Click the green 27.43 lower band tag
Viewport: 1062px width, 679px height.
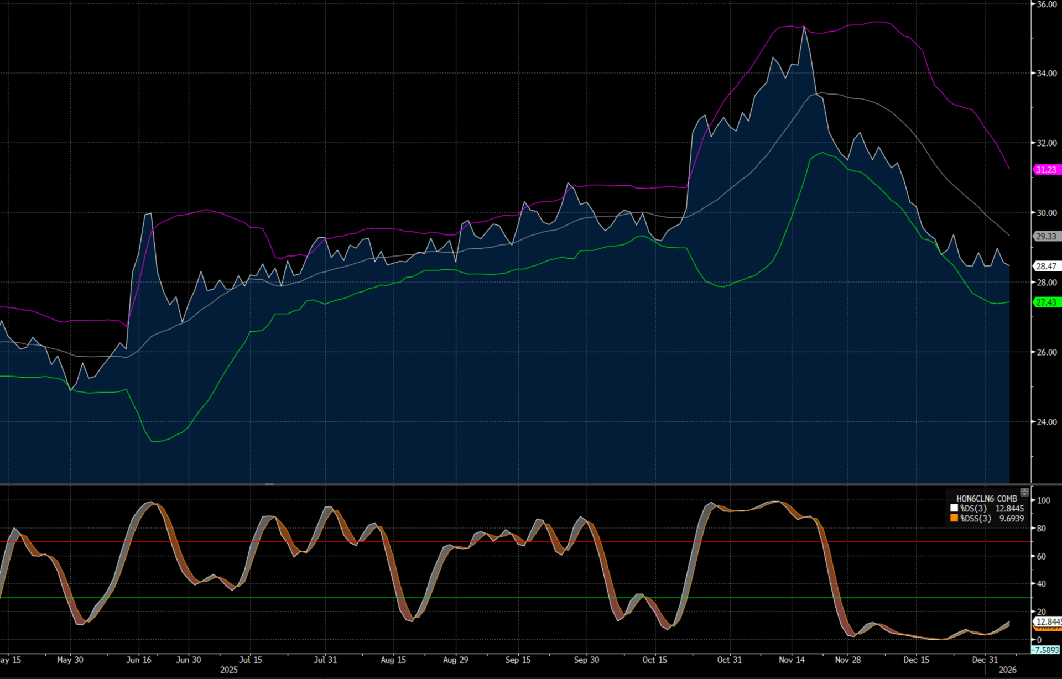point(1047,302)
